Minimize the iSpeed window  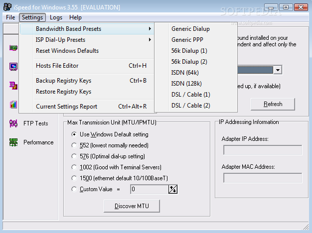pos(271,7)
